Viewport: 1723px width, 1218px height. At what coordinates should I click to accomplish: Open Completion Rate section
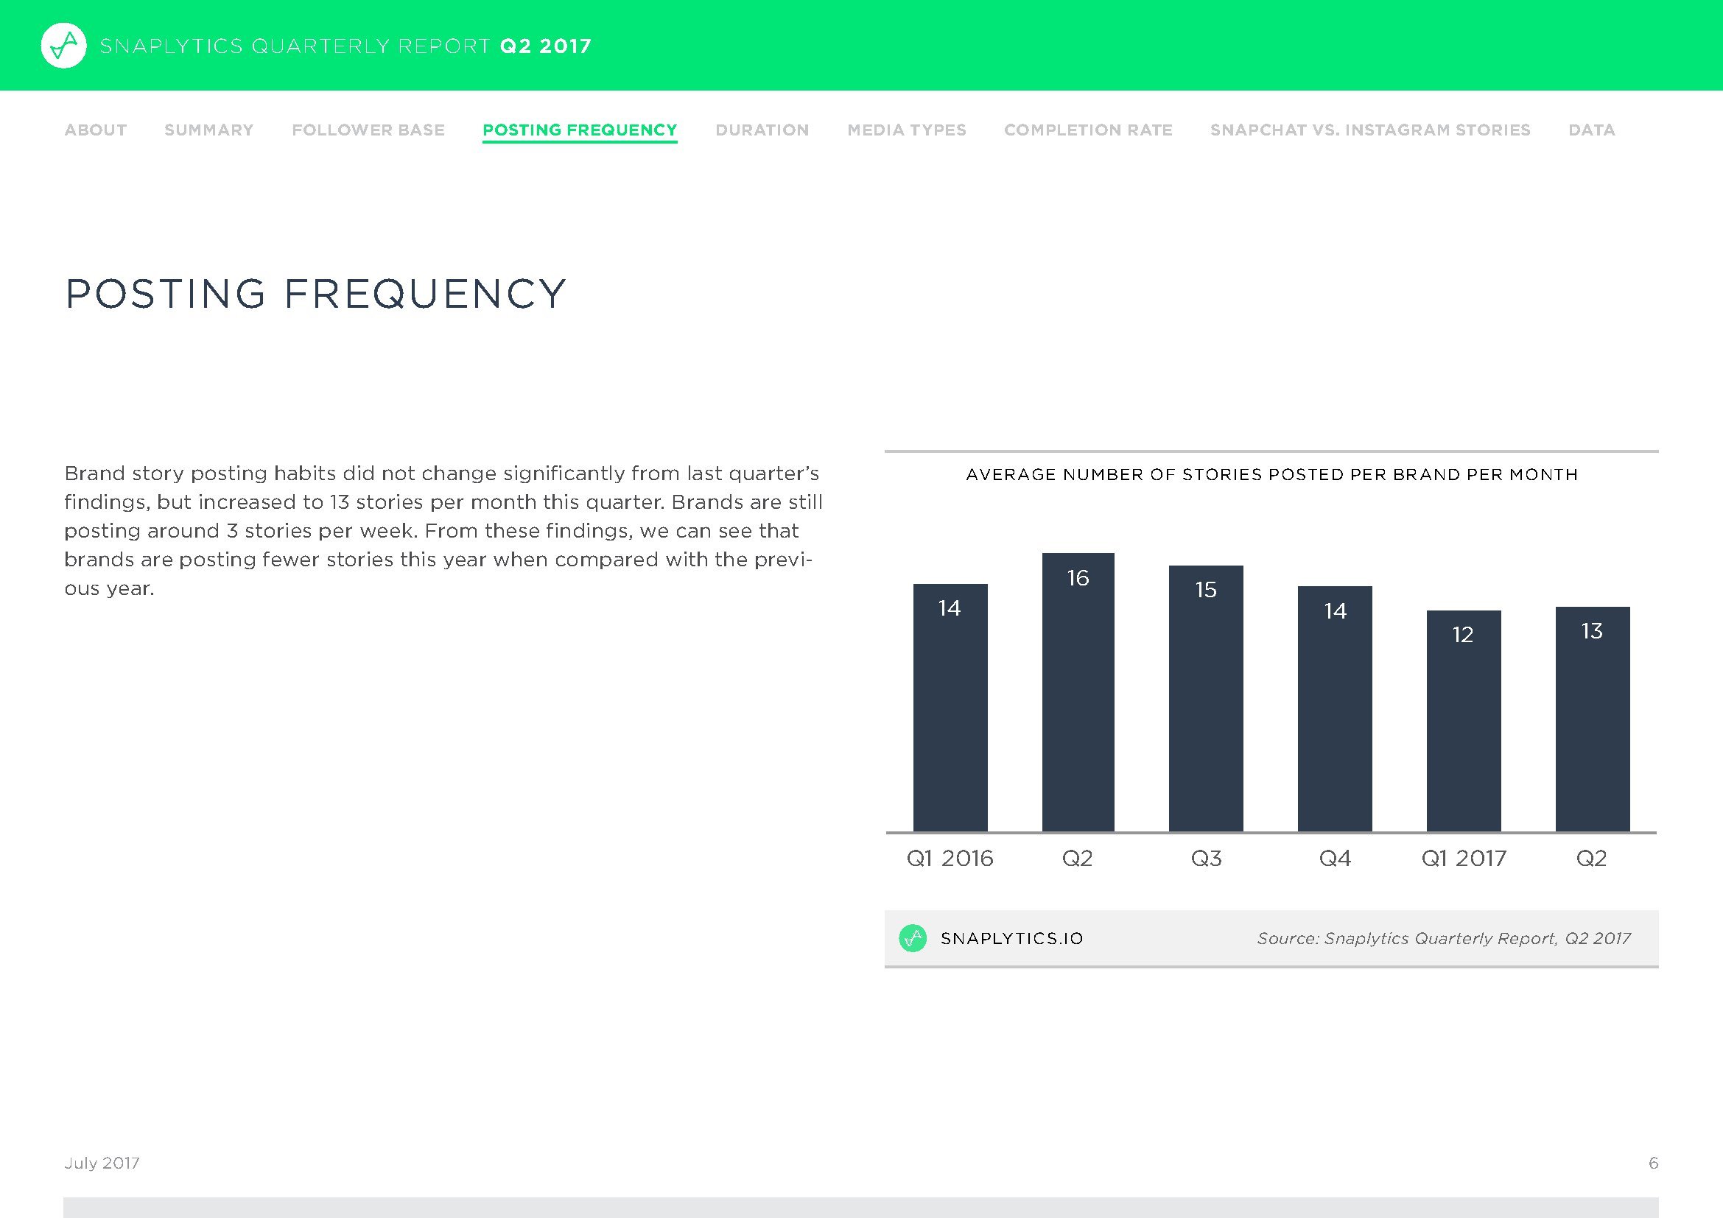coord(1088,130)
